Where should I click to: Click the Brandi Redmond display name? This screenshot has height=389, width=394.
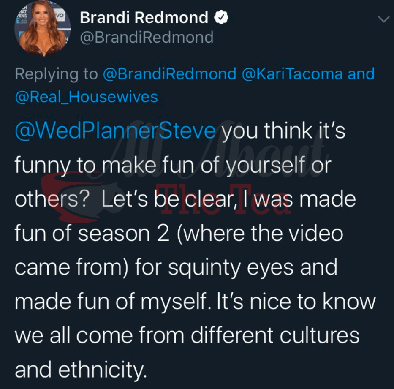pyautogui.click(x=144, y=18)
